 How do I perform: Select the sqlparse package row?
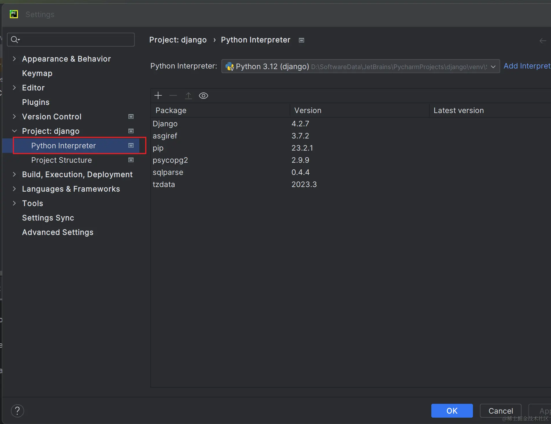(351, 172)
